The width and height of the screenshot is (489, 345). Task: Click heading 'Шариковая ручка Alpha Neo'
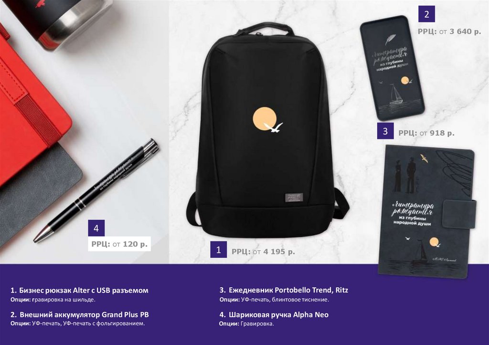click(278, 315)
